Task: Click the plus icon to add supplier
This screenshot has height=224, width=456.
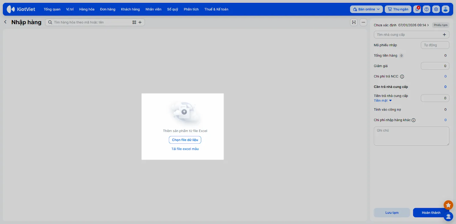Action: click(x=444, y=35)
